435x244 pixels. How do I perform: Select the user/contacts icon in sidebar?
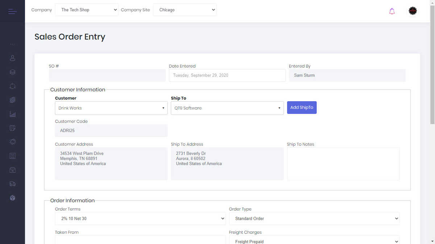click(x=12, y=58)
